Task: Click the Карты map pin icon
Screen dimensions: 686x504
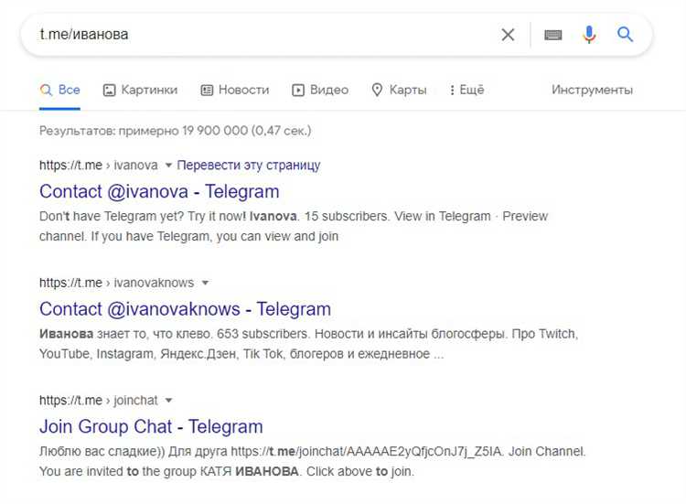Action: click(x=377, y=90)
